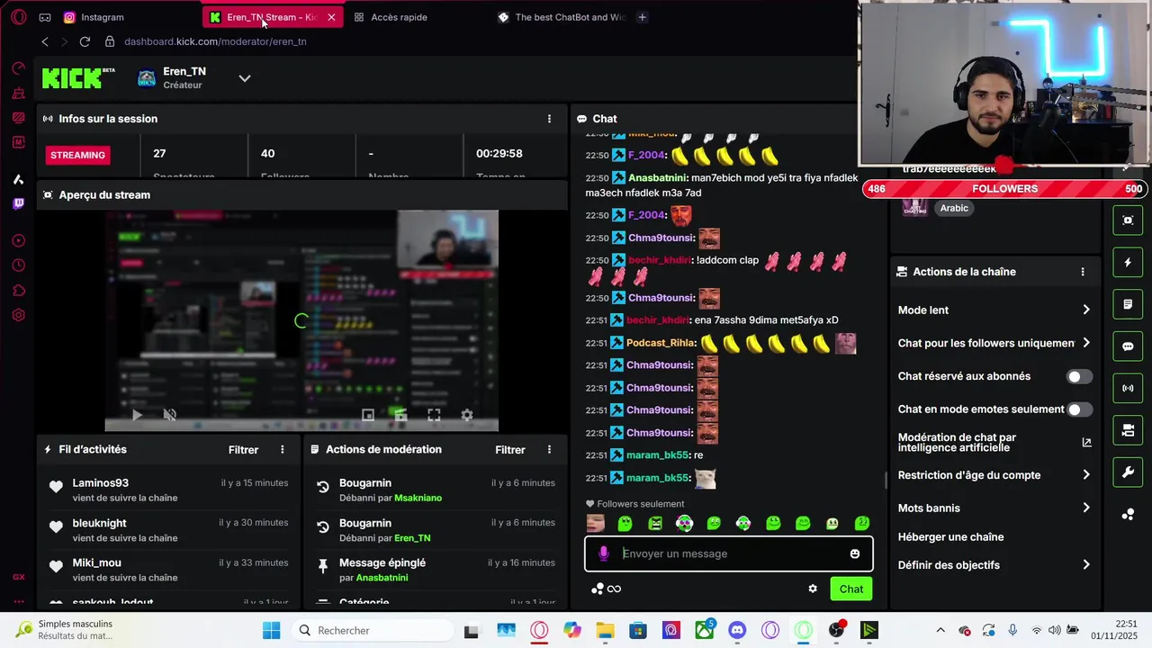1152x648 pixels.
Task: Enter fullscreen on stream preview
Action: click(434, 415)
